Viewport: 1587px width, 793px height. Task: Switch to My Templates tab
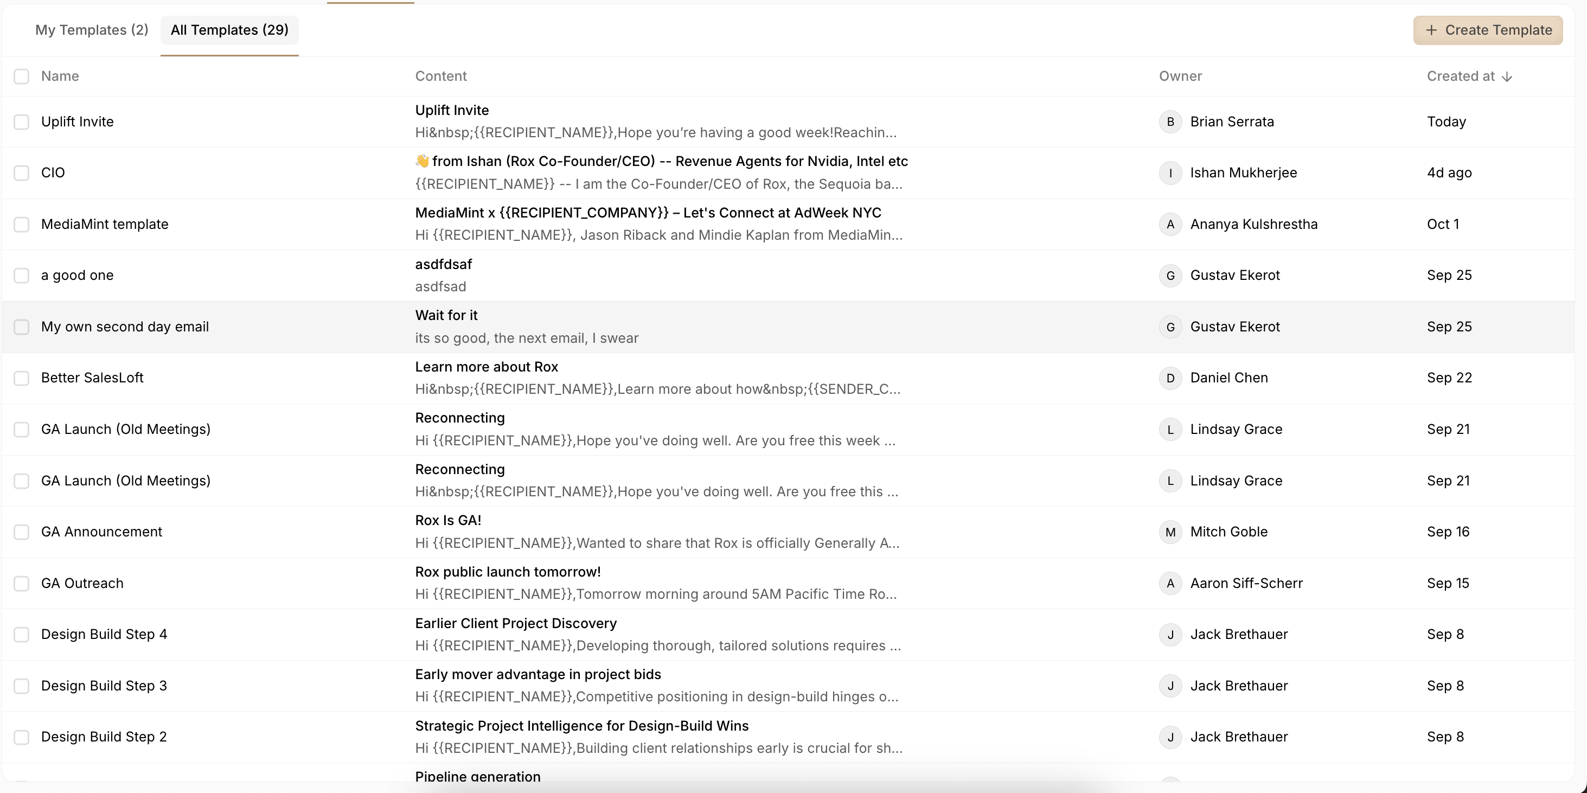pos(92,30)
